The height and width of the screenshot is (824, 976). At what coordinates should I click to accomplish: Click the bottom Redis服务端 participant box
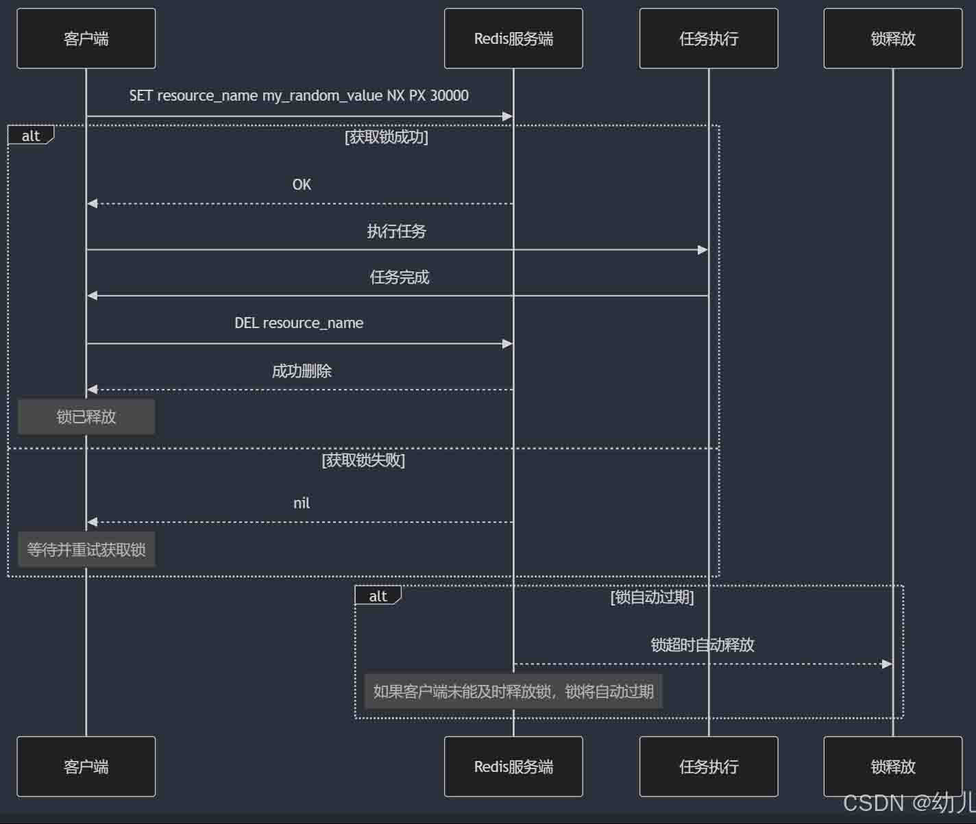pos(513,766)
